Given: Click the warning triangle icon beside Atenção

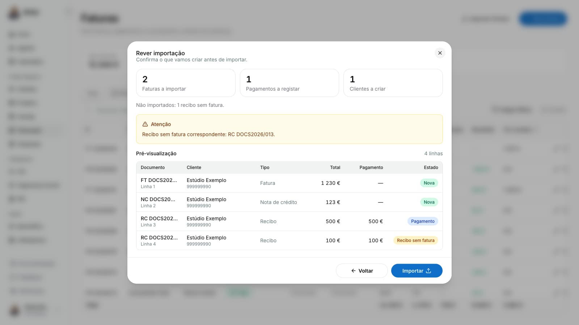Looking at the screenshot, I should tap(145, 124).
